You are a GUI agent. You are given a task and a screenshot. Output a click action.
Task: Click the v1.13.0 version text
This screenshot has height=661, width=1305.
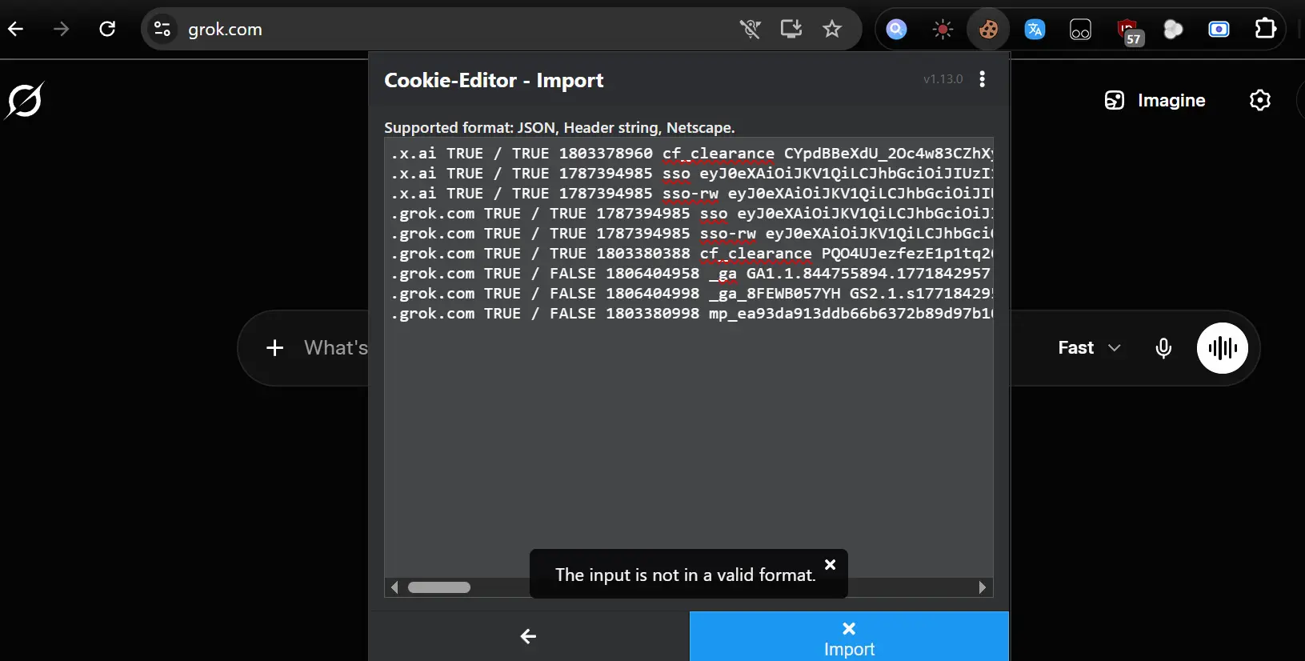pos(943,79)
